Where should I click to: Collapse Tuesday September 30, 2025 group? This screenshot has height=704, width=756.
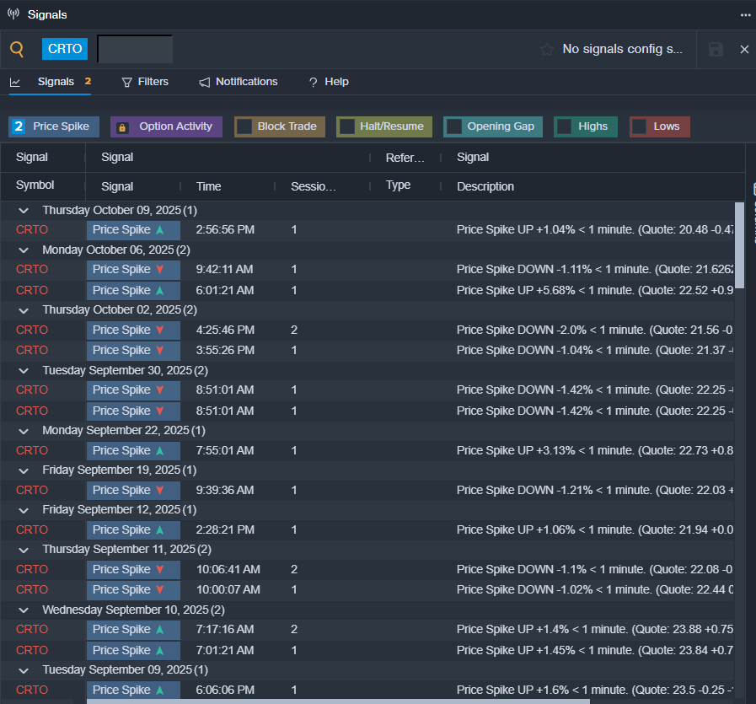tap(24, 370)
